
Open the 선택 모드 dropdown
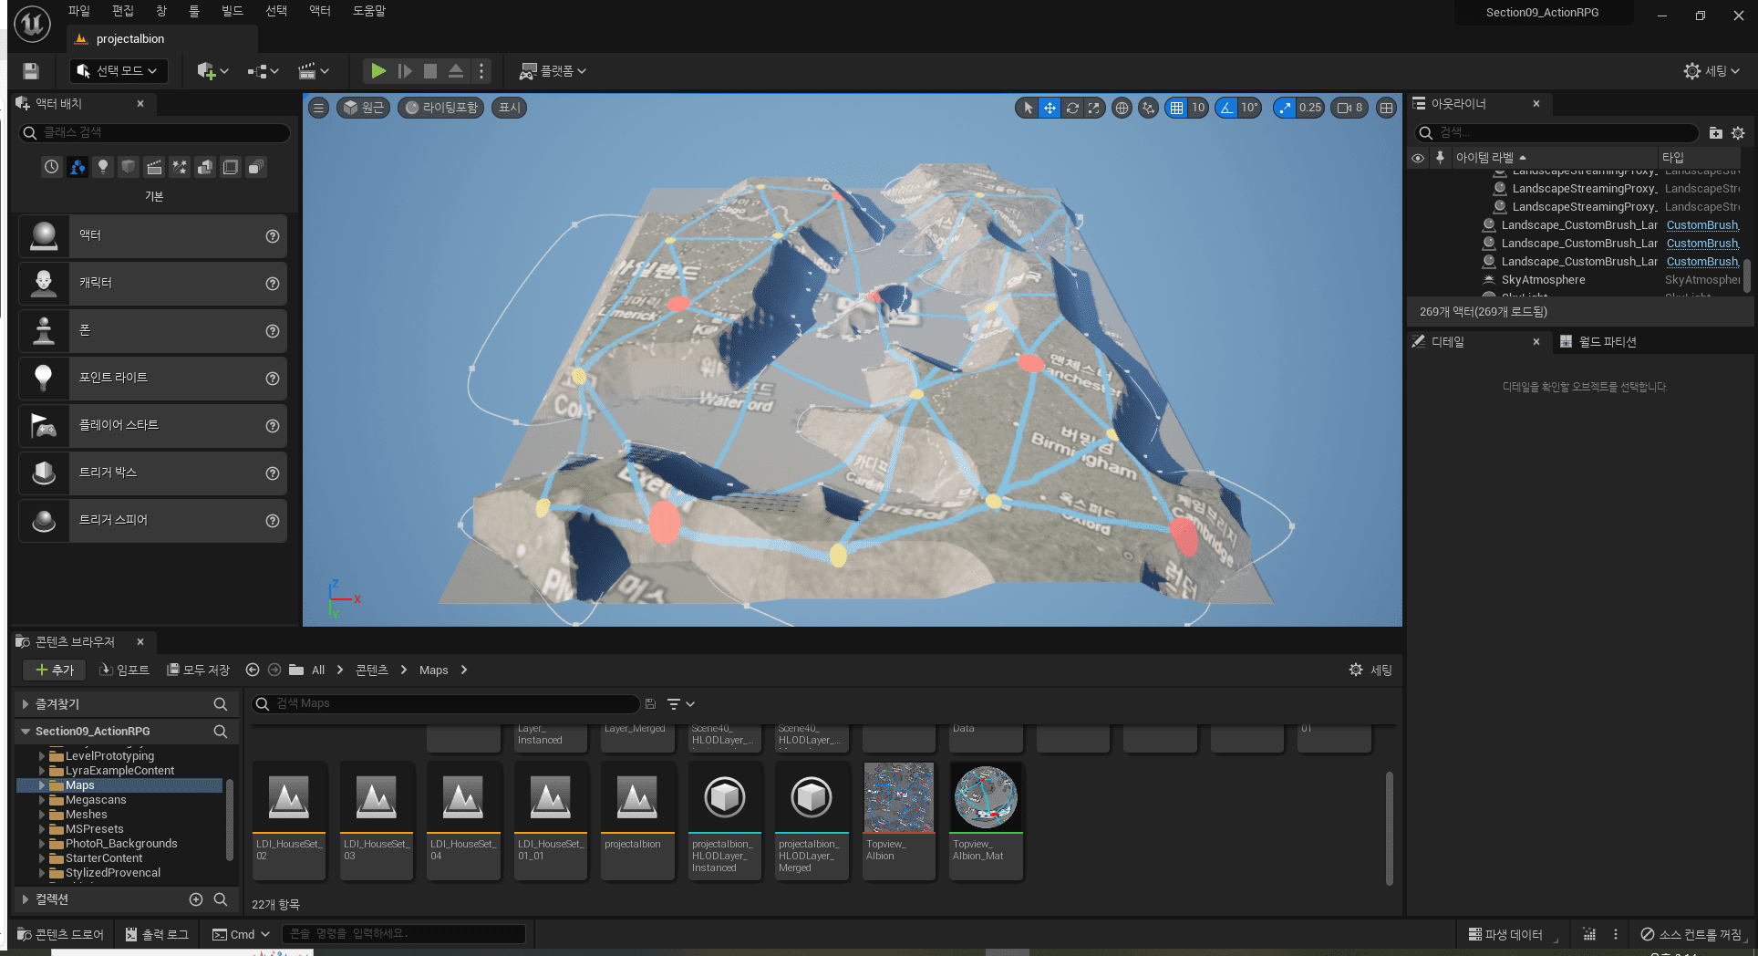(x=119, y=71)
